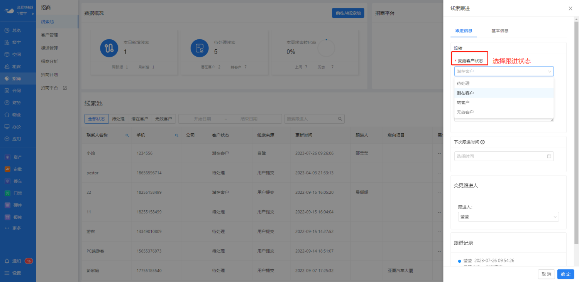Click 本日新增线索 card showing 1
579x282 pixels.
pos(134,52)
